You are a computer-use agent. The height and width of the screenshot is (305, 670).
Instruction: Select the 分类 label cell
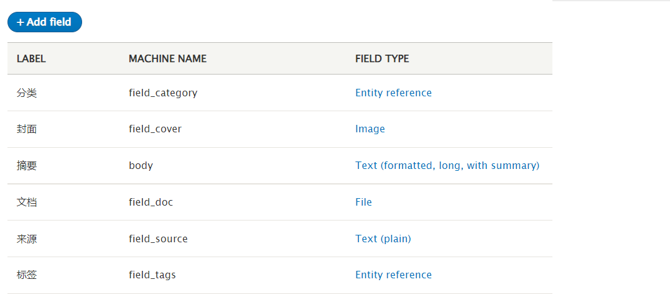27,93
